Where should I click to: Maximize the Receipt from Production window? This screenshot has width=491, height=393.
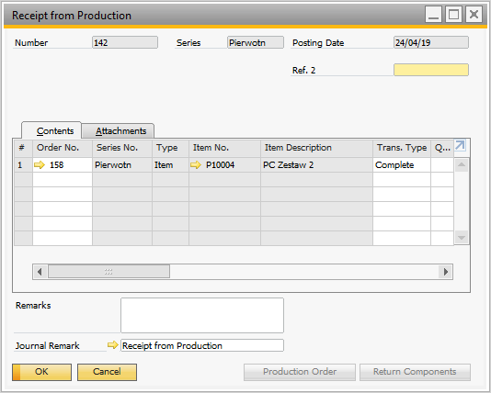(453, 15)
